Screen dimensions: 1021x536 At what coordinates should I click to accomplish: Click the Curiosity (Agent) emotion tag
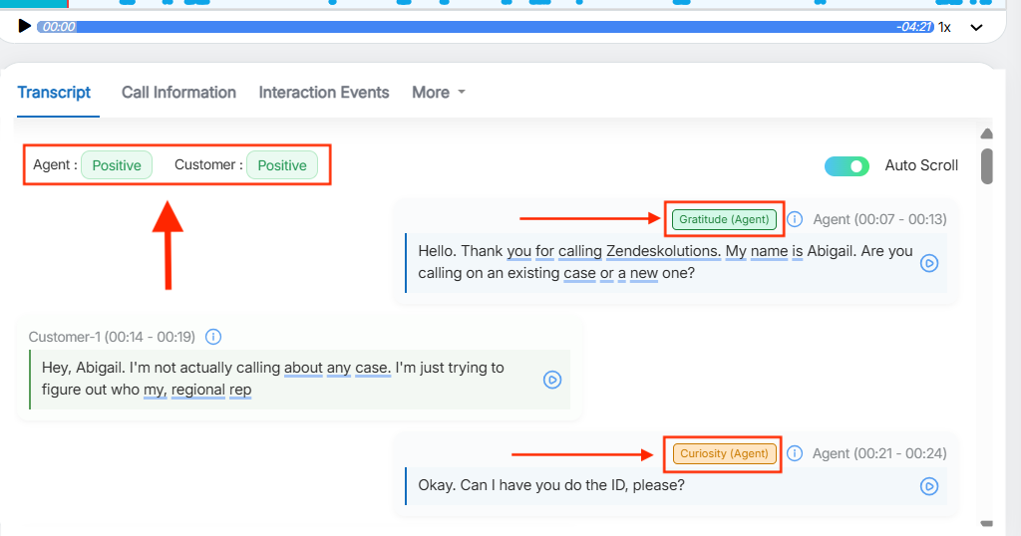click(x=724, y=453)
